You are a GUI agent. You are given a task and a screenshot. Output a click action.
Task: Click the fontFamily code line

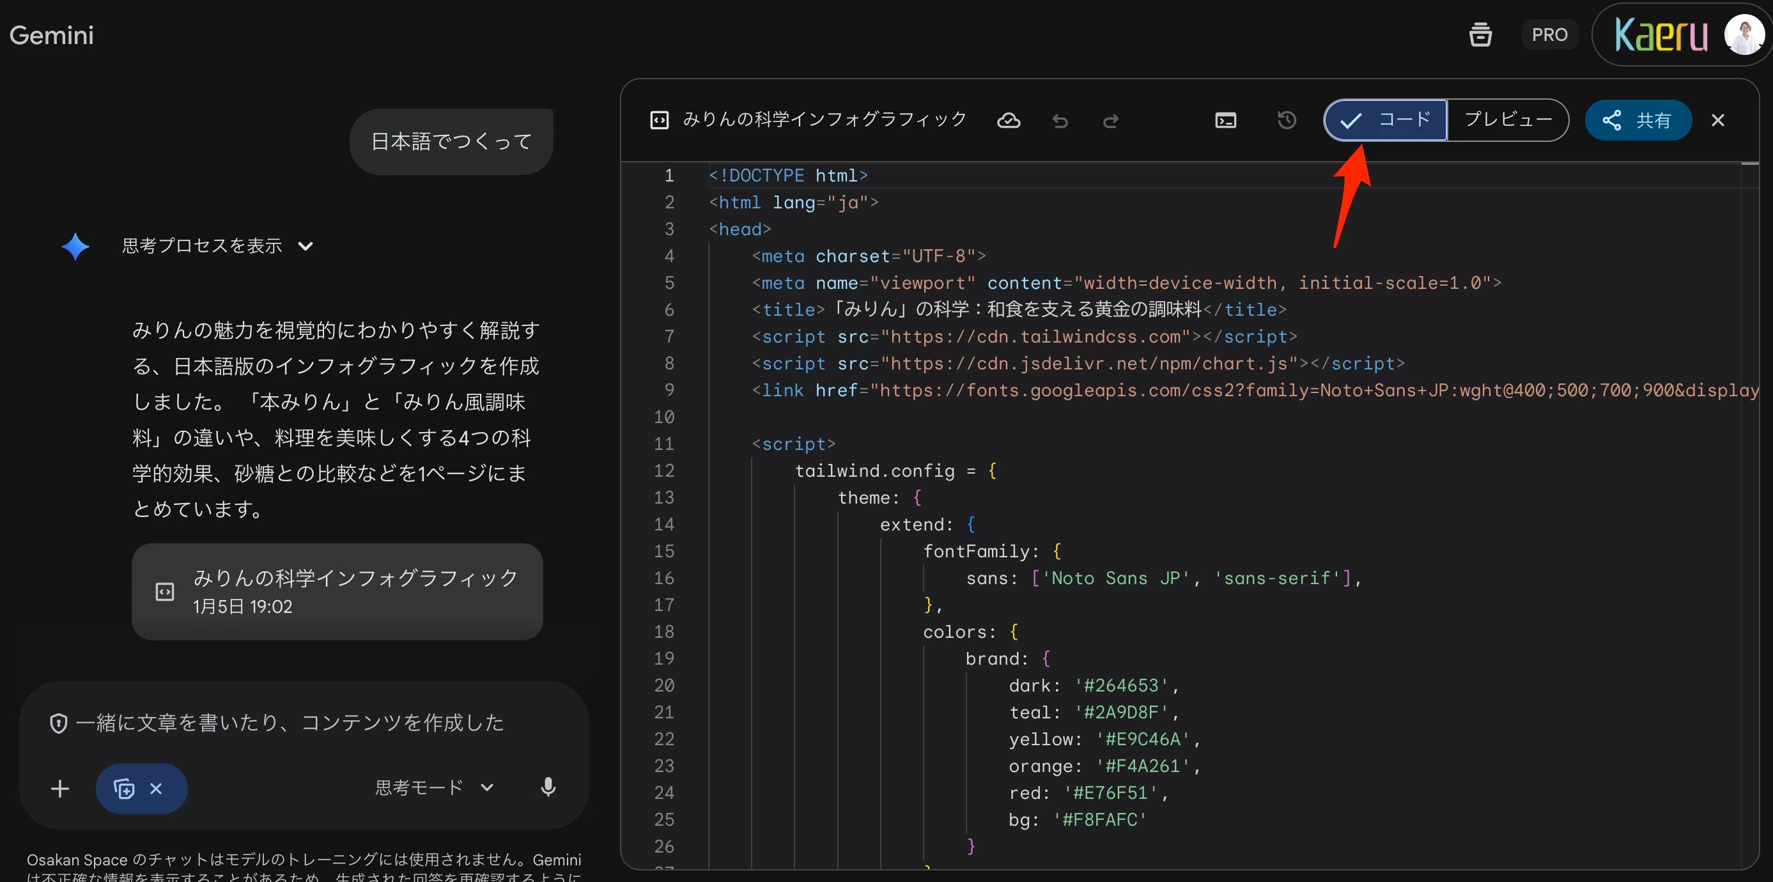992,552
